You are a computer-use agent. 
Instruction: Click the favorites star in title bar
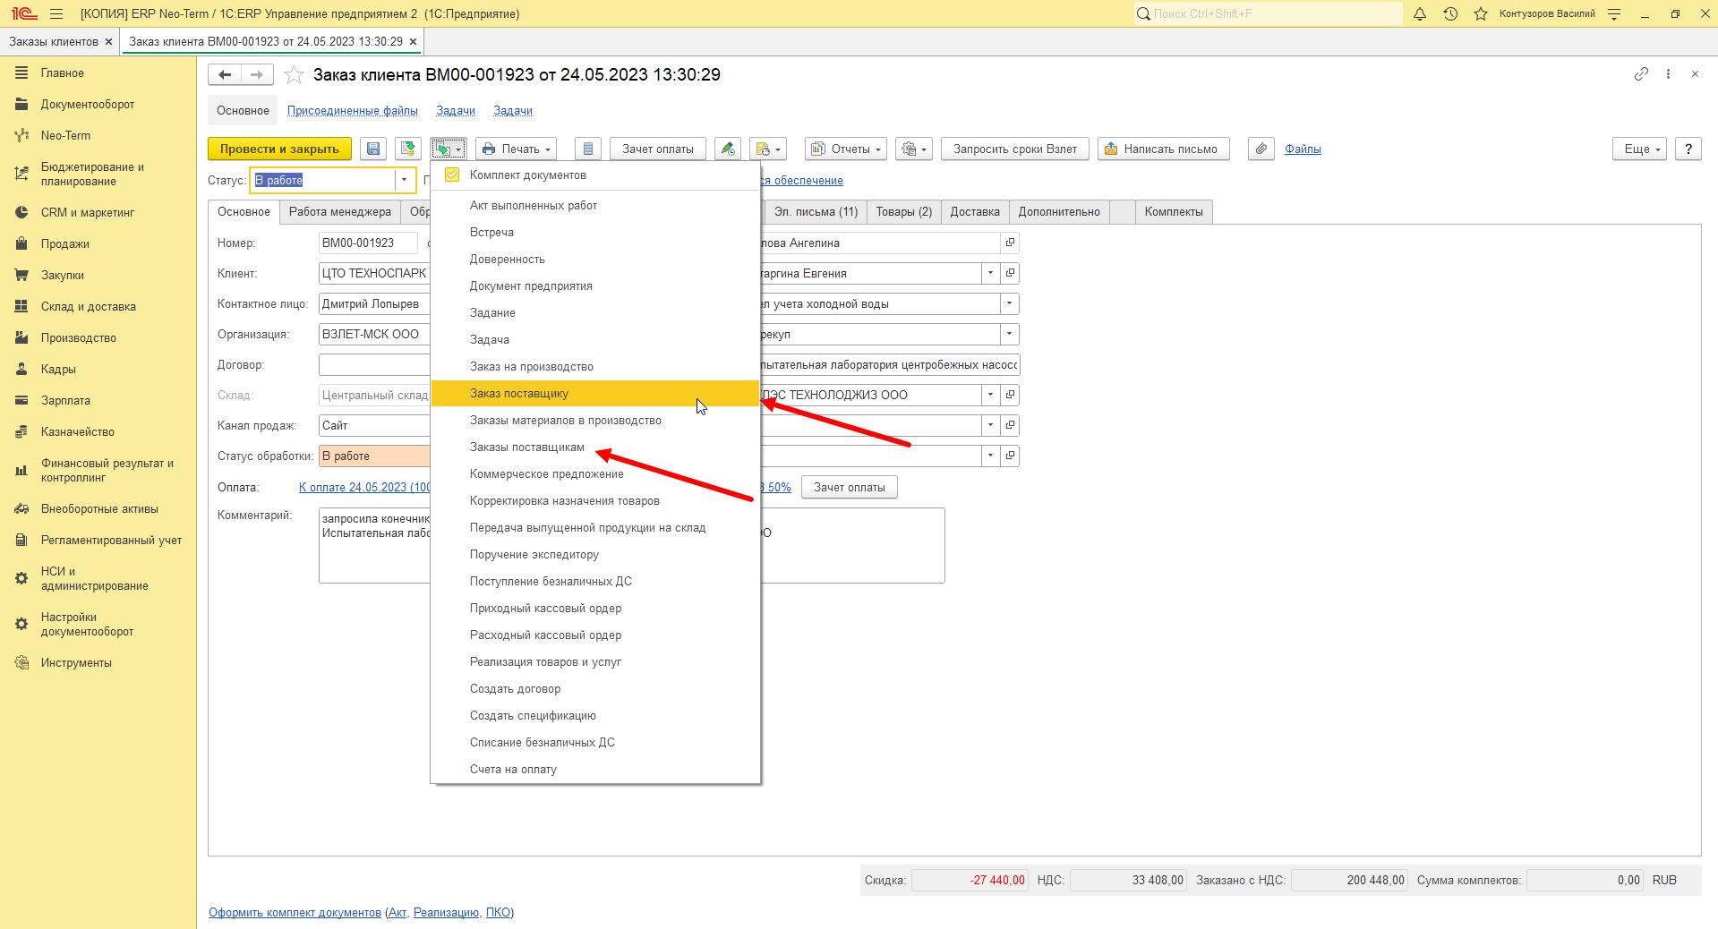coord(1481,13)
